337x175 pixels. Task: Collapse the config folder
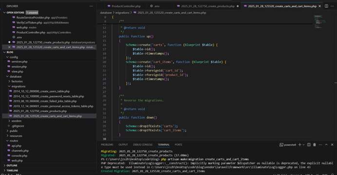[x=7, y=57]
